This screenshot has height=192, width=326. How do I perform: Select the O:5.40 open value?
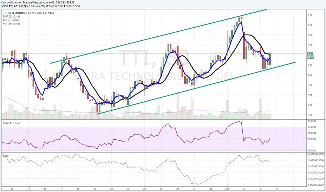[50, 6]
